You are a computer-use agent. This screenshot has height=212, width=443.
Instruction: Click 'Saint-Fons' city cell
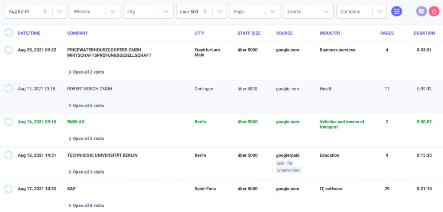(205, 189)
